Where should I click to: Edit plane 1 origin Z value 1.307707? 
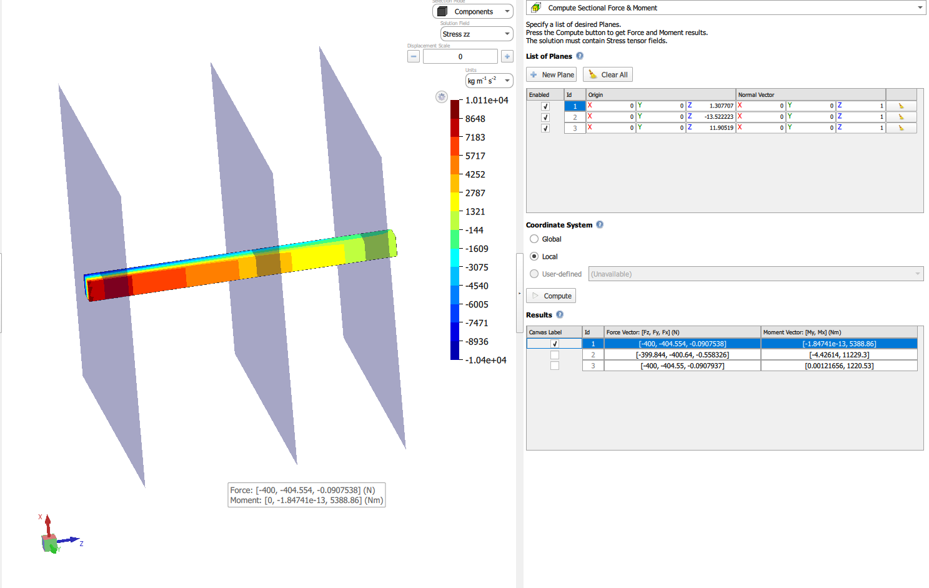pos(711,106)
